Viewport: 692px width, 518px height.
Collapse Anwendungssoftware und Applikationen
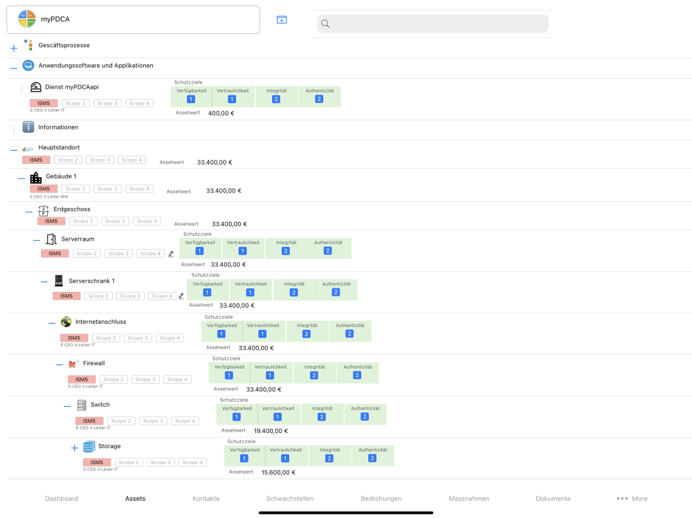pyautogui.click(x=14, y=68)
